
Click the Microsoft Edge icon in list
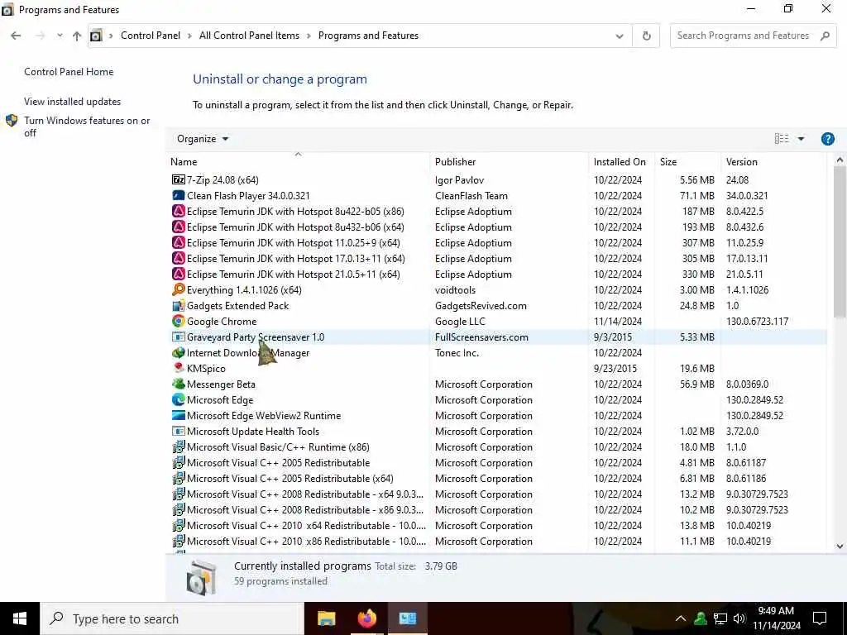pos(179,399)
